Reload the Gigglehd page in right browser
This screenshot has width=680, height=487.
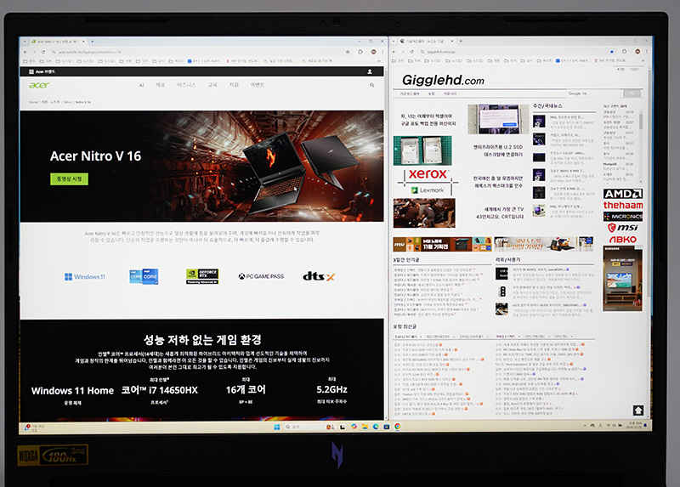411,52
